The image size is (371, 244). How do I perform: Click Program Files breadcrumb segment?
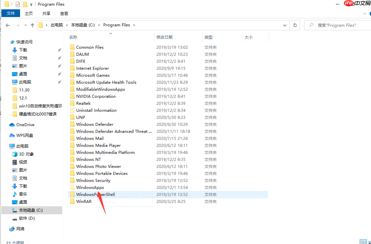click(116, 25)
